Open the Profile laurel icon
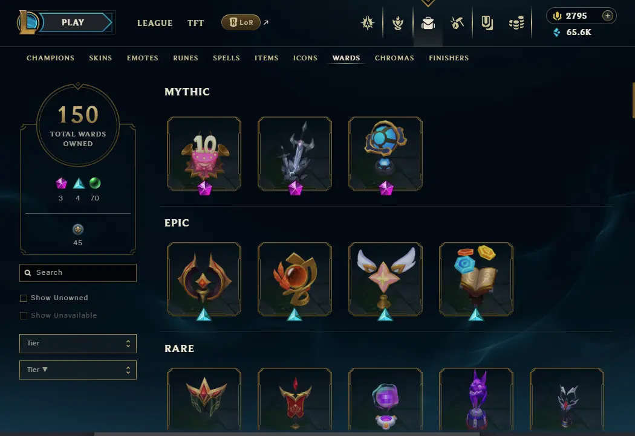This screenshot has height=436, width=635. click(398, 23)
